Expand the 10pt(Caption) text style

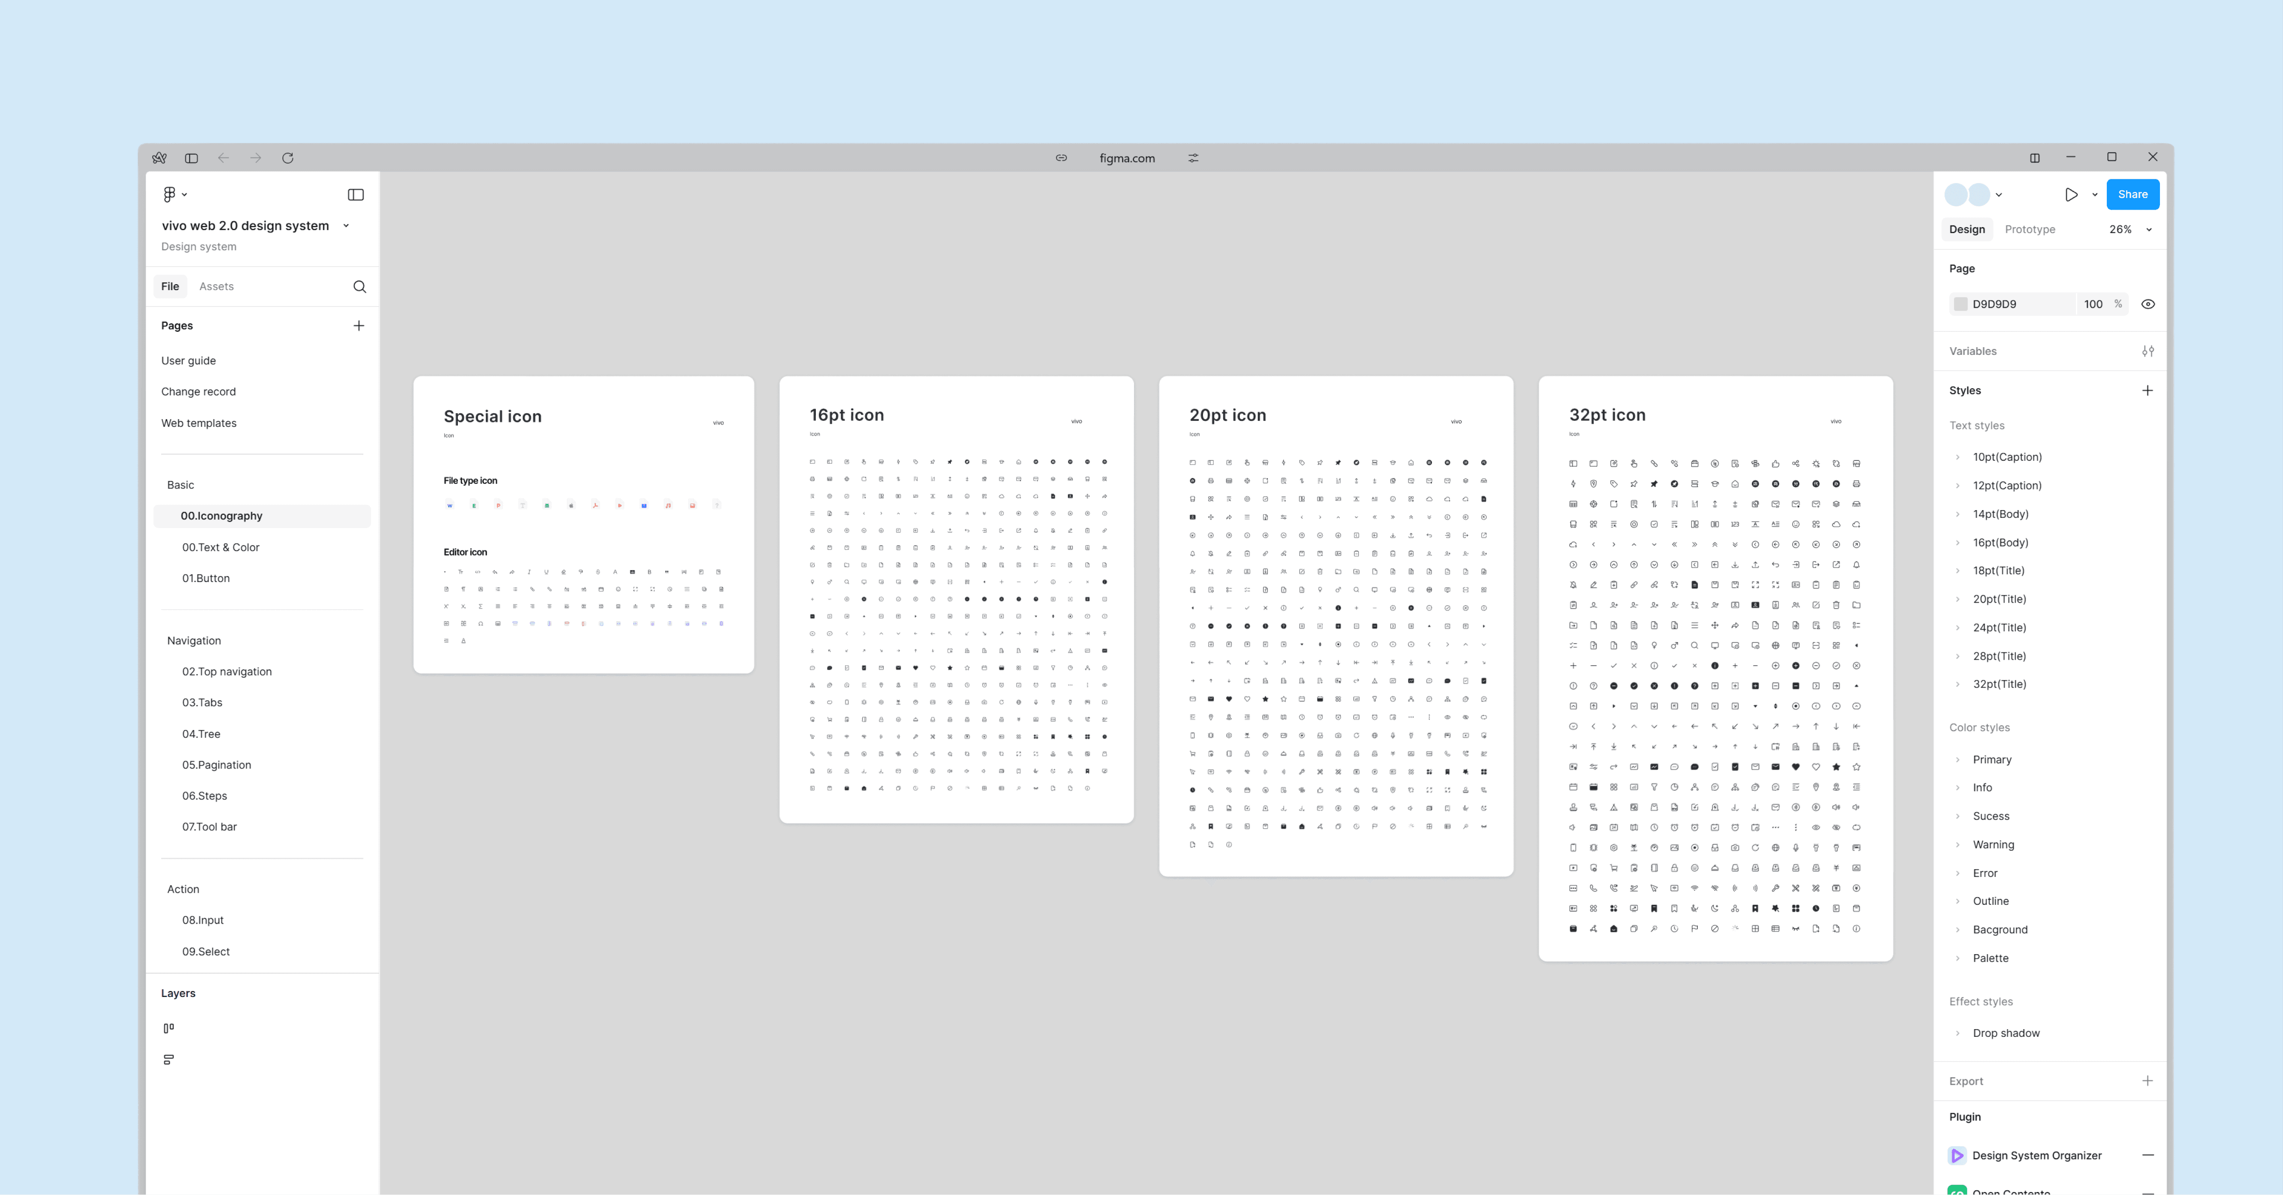(1958, 457)
